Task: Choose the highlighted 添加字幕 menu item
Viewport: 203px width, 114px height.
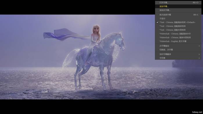Action: pyautogui.click(x=178, y=6)
